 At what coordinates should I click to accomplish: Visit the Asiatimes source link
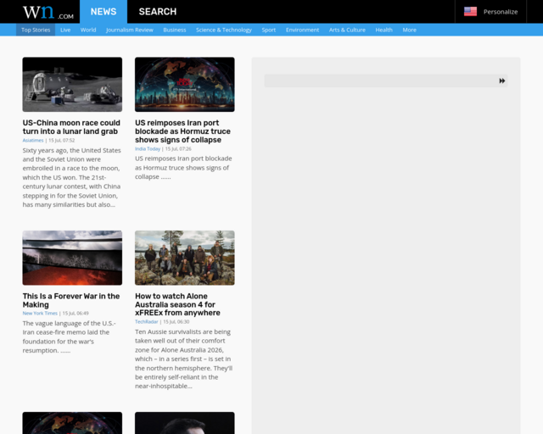(x=33, y=140)
